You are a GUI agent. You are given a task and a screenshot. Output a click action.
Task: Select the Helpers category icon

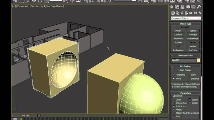(x=191, y=13)
